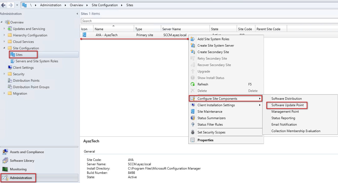Screen dimensions: 338x183
Task: Select Administration in the breadcrumb path
Action: [51, 5]
